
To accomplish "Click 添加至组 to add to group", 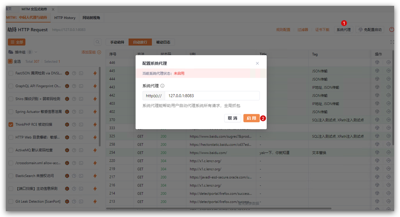I will (x=91, y=52).
